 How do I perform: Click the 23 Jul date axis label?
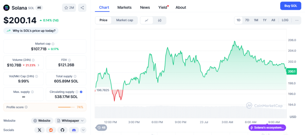pos(204,122)
